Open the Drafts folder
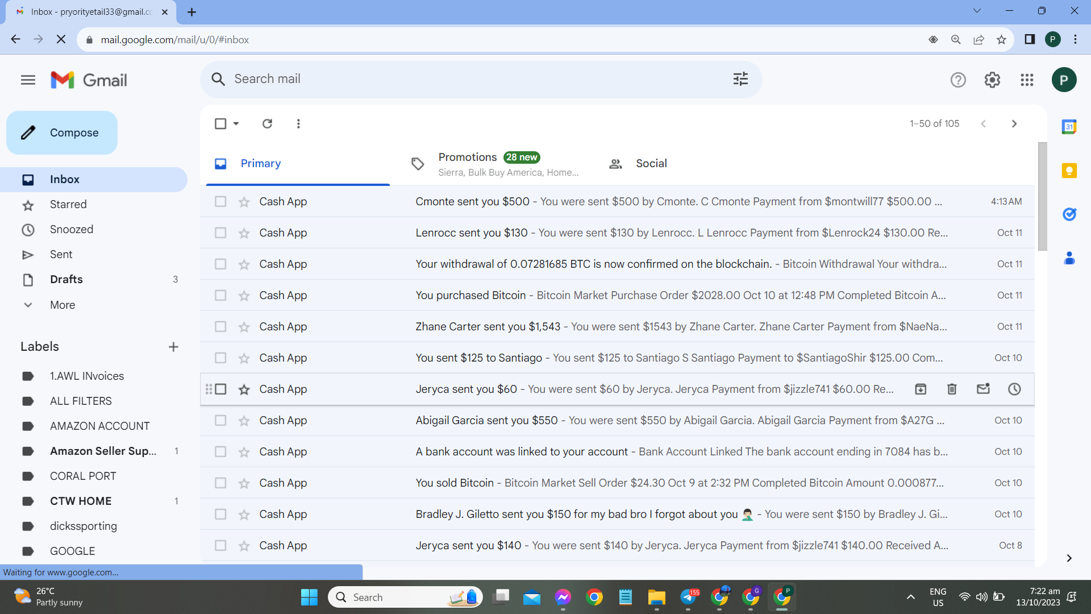The width and height of the screenshot is (1091, 614). tap(94, 280)
